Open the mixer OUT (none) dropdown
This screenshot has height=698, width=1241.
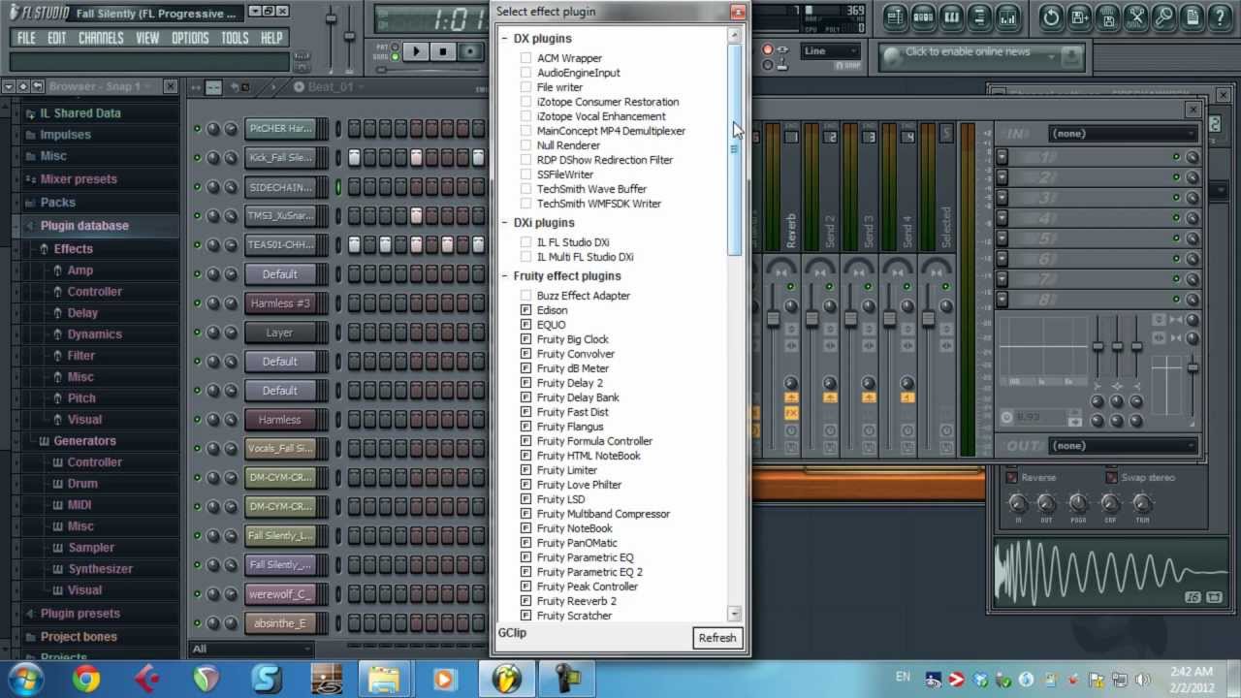coord(1122,446)
